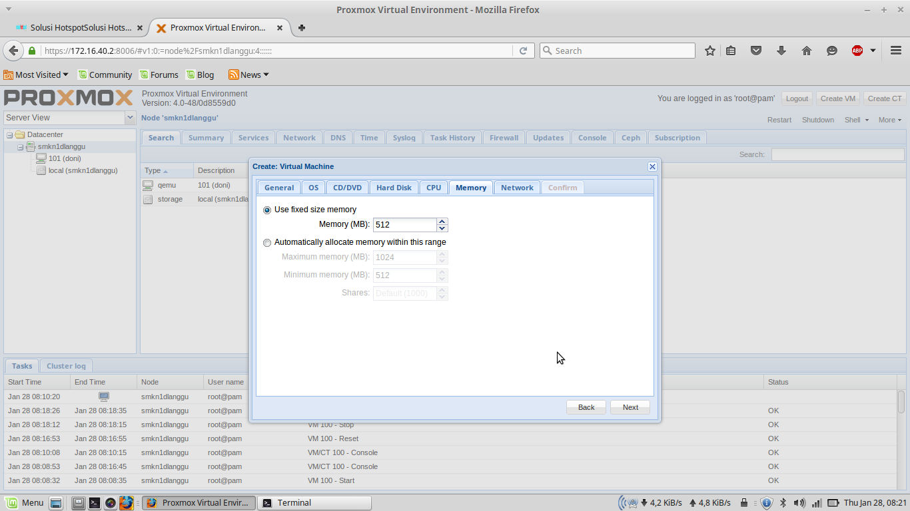The image size is (910, 511).
Task: Open the CPU tab in dialog
Action: coord(434,188)
